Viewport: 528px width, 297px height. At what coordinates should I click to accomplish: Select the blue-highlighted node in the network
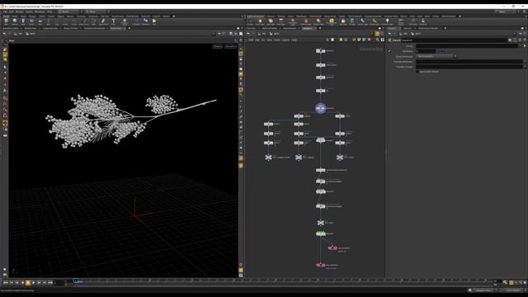(x=321, y=108)
